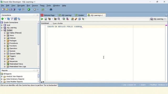Click the Explain Plan icon
This screenshot has height=94, width=168.
pyautogui.click(x=49, y=19)
